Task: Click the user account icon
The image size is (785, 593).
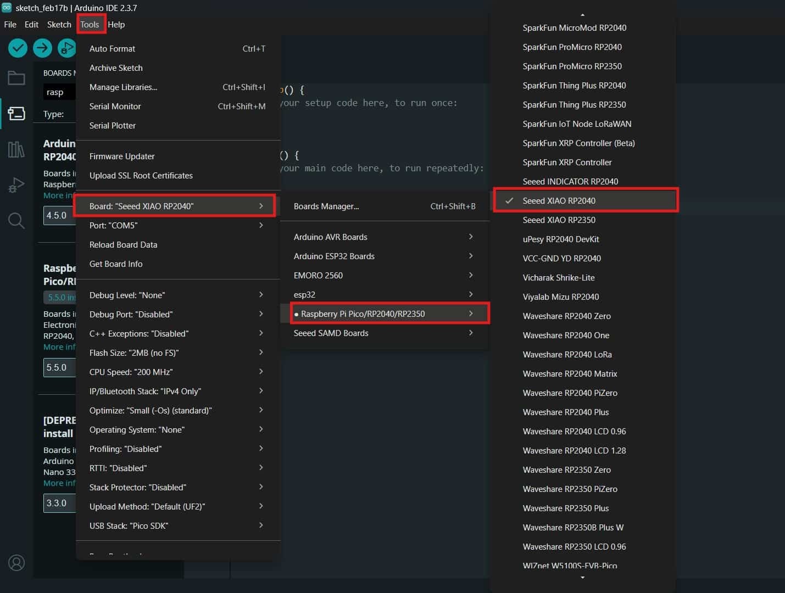Action: click(x=16, y=563)
